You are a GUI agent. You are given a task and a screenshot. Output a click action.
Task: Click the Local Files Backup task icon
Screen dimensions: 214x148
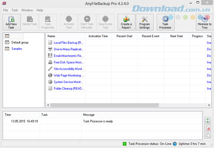coord(50,43)
